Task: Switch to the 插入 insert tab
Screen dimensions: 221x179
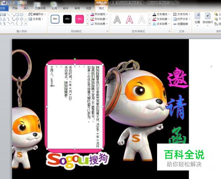Action: (26, 8)
